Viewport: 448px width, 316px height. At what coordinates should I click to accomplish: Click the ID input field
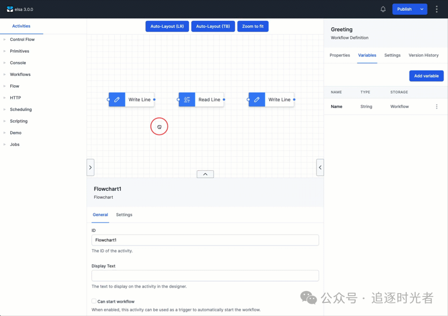205,240
